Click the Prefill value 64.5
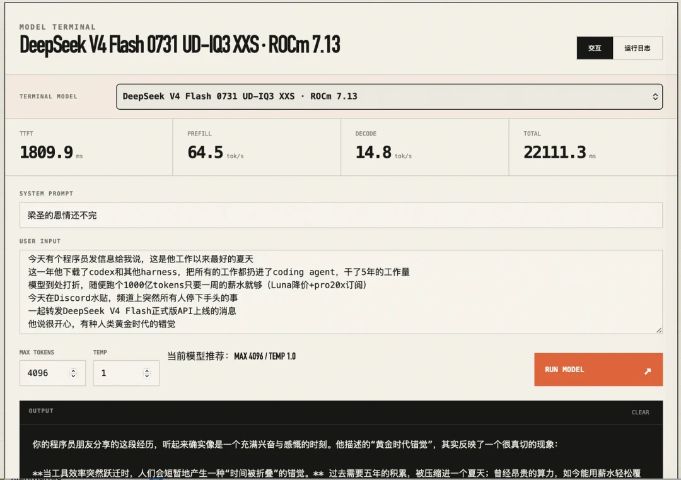 point(205,152)
